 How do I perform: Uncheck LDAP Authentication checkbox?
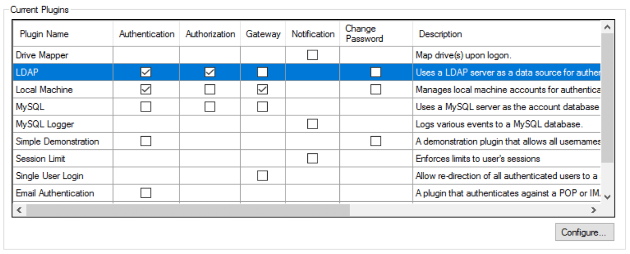tap(146, 73)
